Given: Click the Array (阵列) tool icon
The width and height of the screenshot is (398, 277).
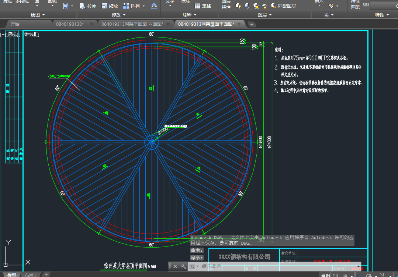Looking at the screenshot, I should point(126,6).
